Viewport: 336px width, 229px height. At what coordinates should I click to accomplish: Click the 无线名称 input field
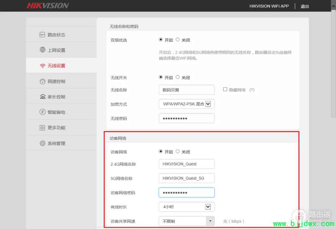(x=187, y=90)
